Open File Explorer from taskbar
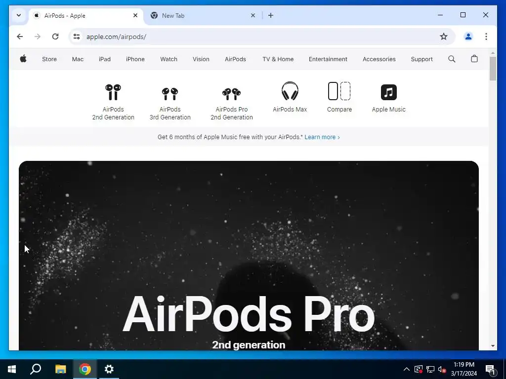 (x=60, y=369)
